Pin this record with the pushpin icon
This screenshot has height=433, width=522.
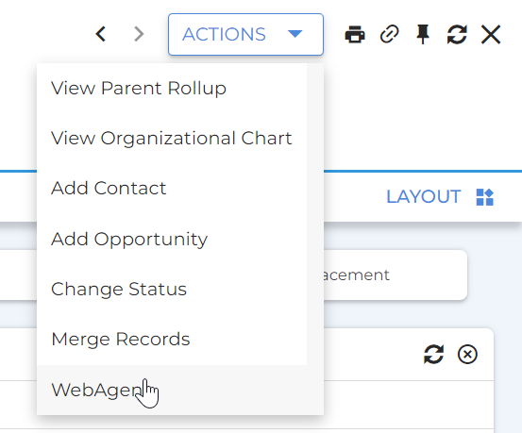423,34
